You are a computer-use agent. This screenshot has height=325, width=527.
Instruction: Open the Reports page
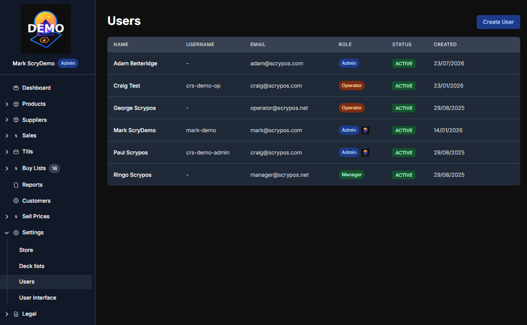pos(32,185)
